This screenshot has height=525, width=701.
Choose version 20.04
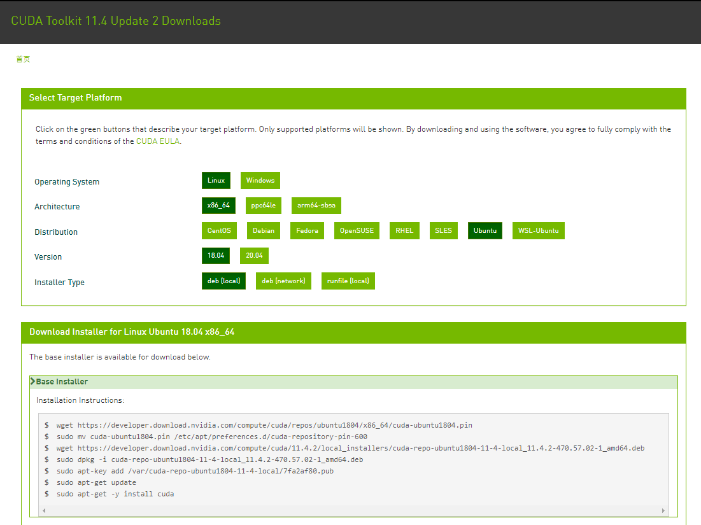(255, 256)
